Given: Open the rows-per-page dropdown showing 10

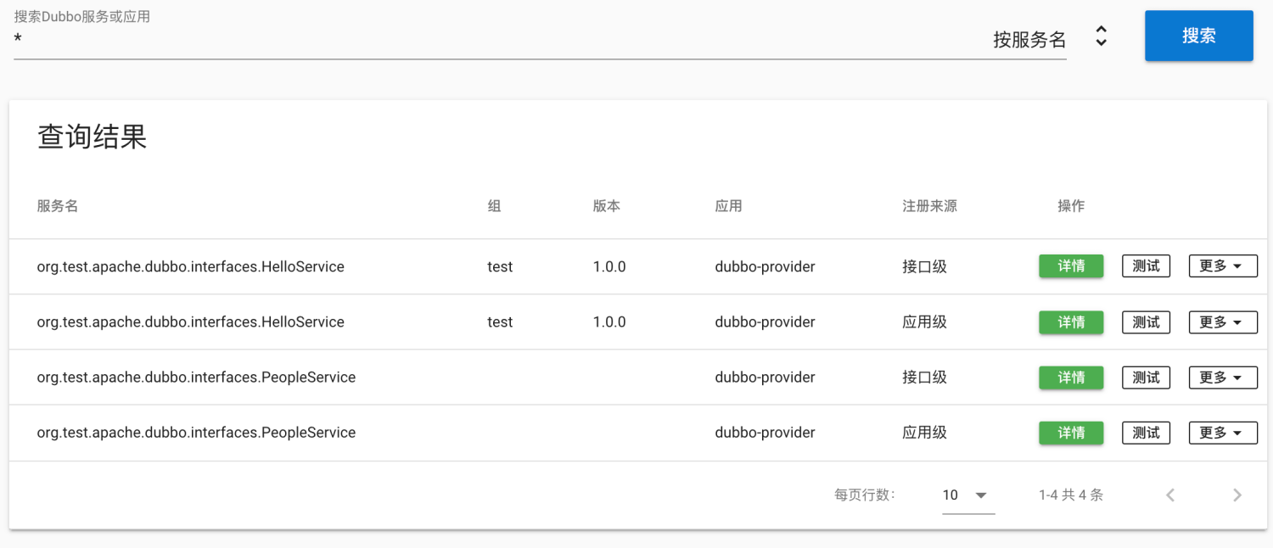Looking at the screenshot, I should [967, 495].
